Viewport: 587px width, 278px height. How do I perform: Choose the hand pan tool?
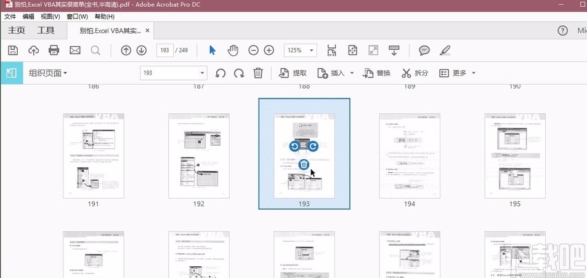point(233,50)
